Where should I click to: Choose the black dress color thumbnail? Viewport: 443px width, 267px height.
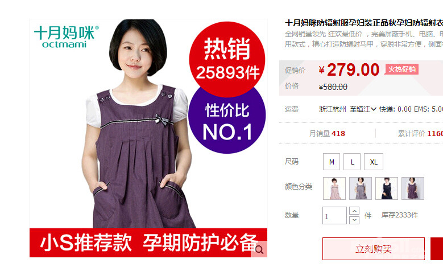(387, 188)
